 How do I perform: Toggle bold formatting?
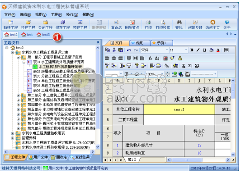[192, 50]
